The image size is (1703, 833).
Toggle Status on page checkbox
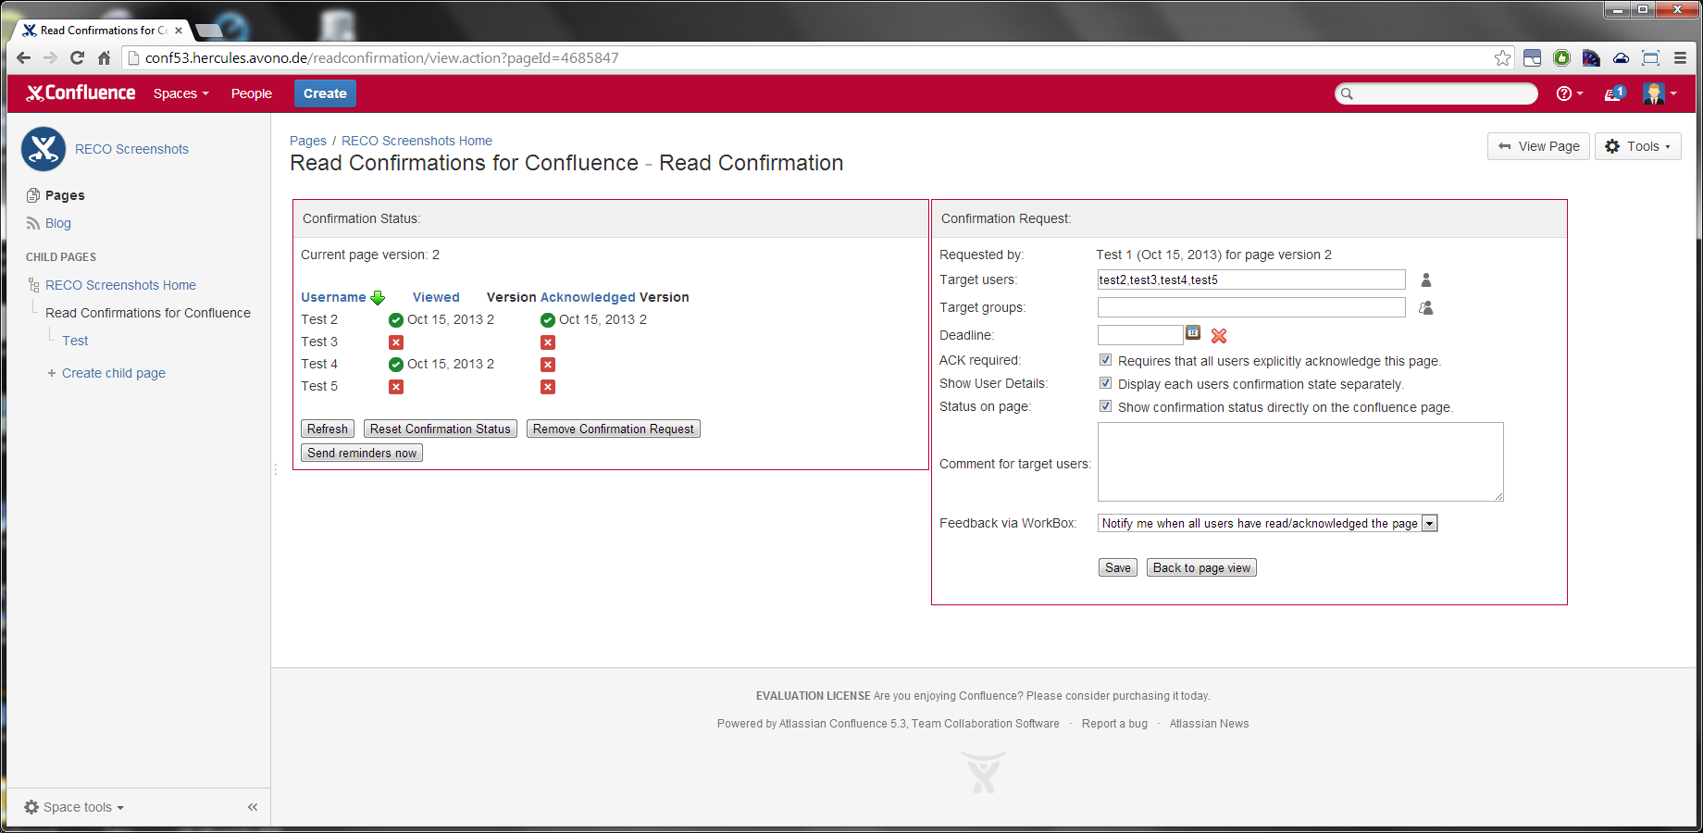[1105, 406]
